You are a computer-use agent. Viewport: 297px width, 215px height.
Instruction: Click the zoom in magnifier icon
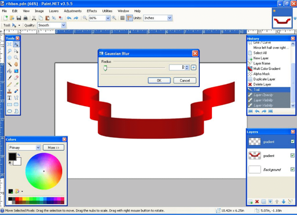click(114, 18)
